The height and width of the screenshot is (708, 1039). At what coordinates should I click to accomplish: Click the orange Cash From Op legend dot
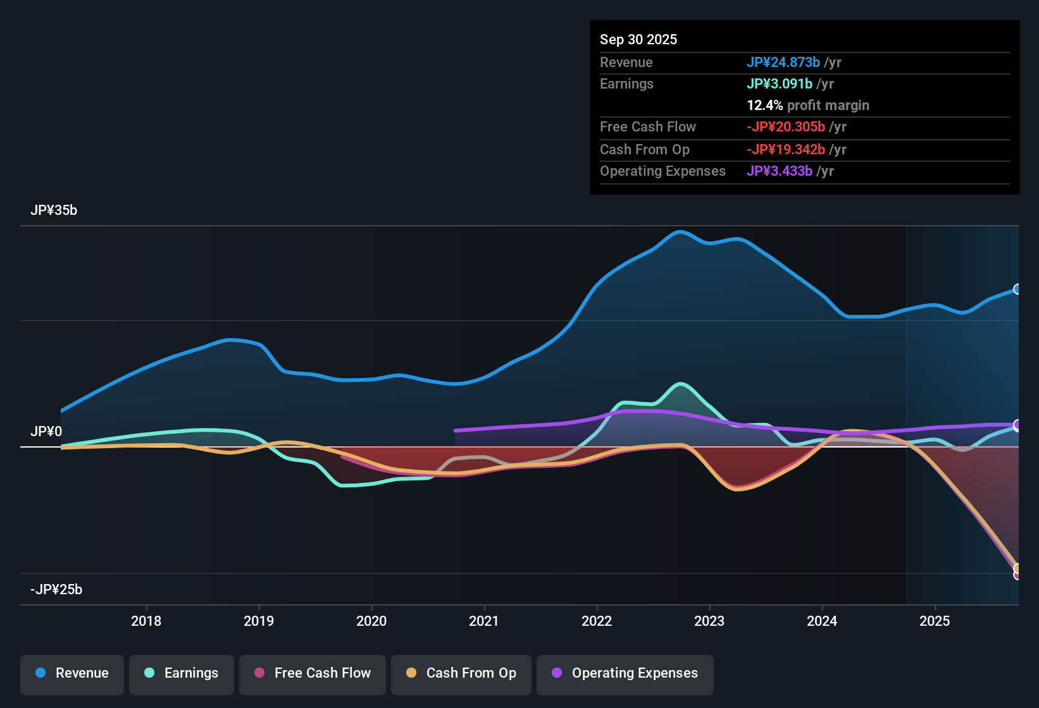pyautogui.click(x=412, y=673)
